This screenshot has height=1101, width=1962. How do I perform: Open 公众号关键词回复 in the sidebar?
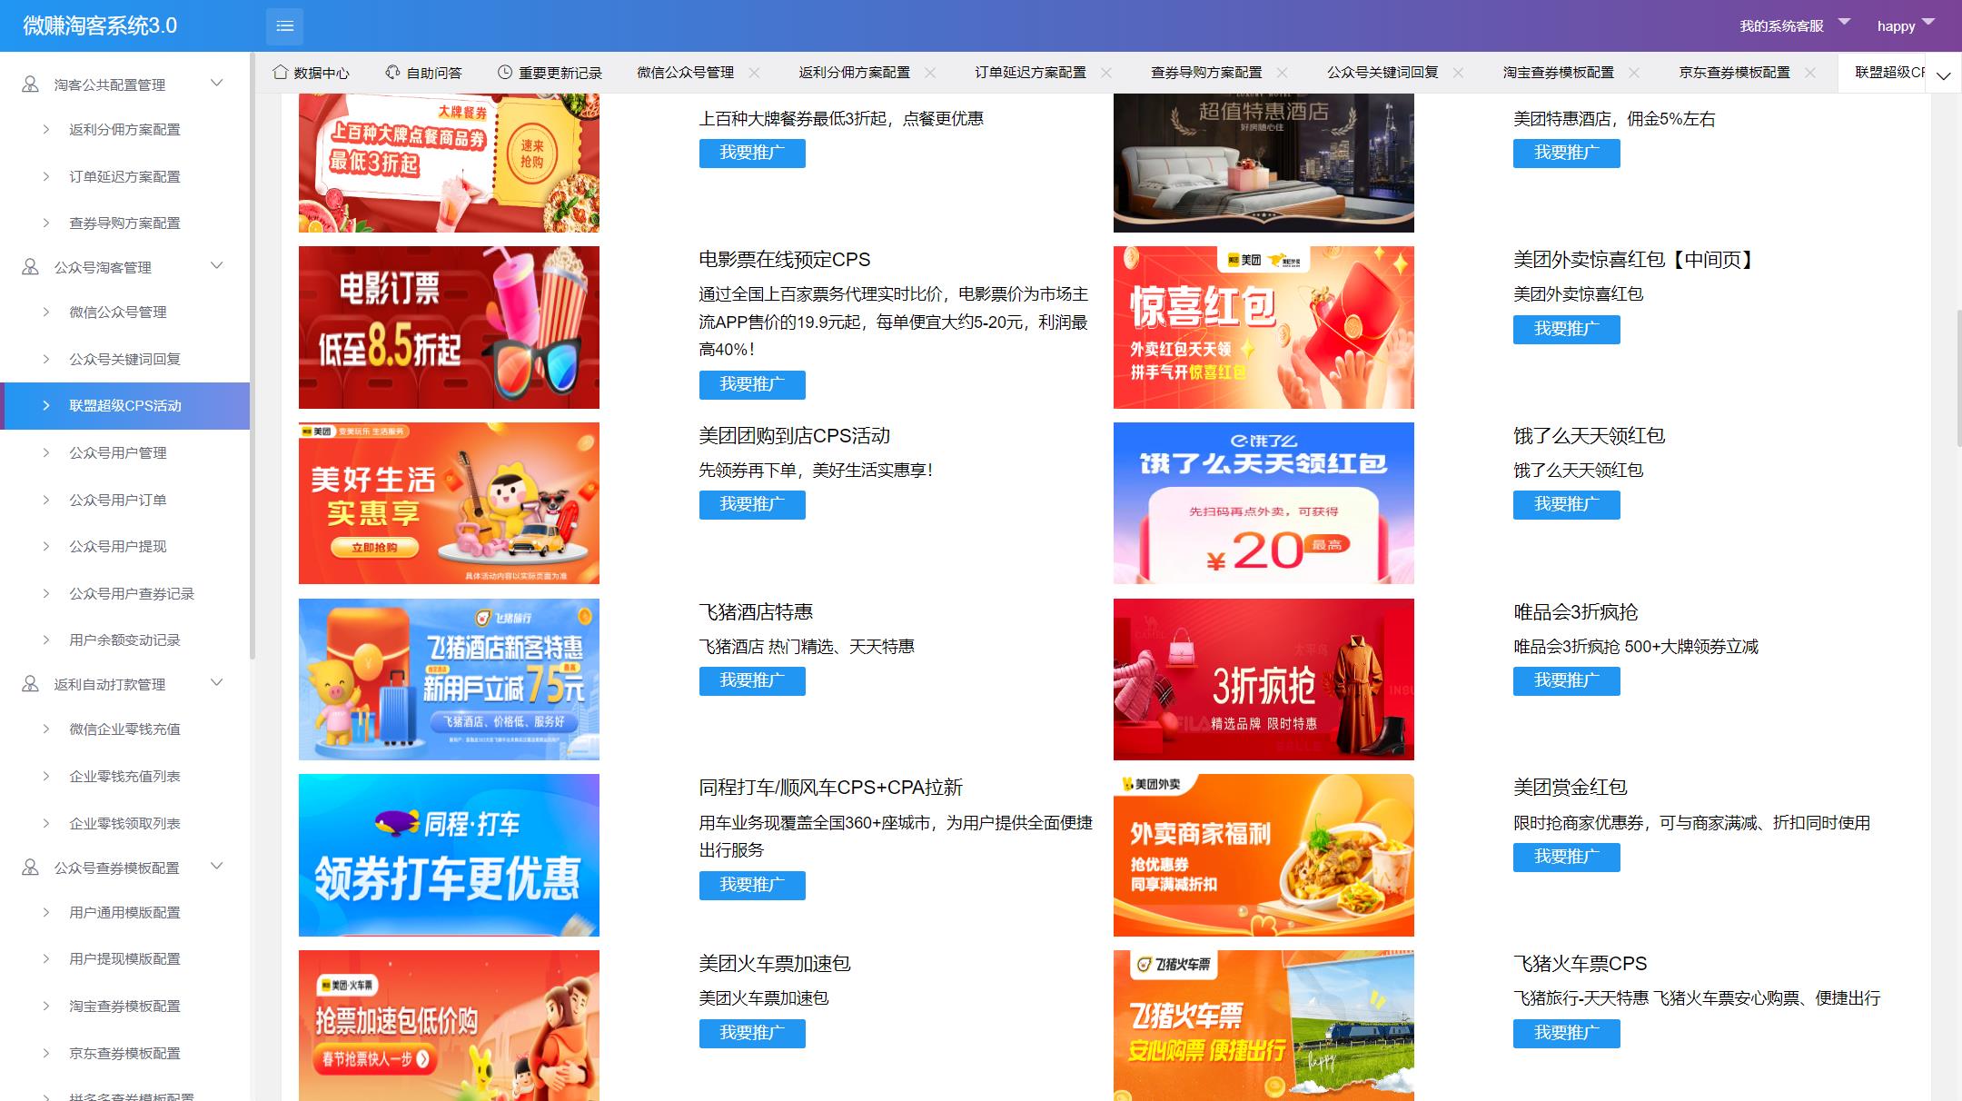125,359
